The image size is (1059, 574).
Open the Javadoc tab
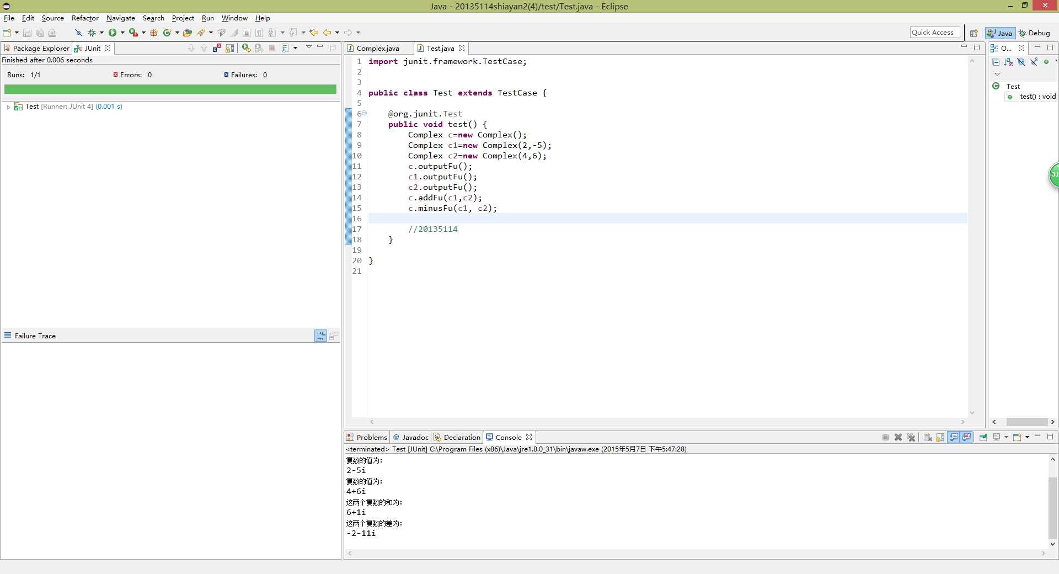411,437
